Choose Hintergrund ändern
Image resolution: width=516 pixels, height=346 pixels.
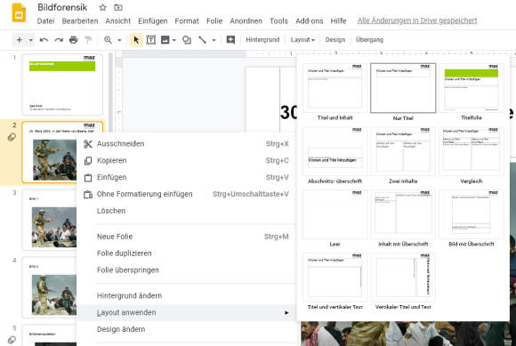(187, 295)
